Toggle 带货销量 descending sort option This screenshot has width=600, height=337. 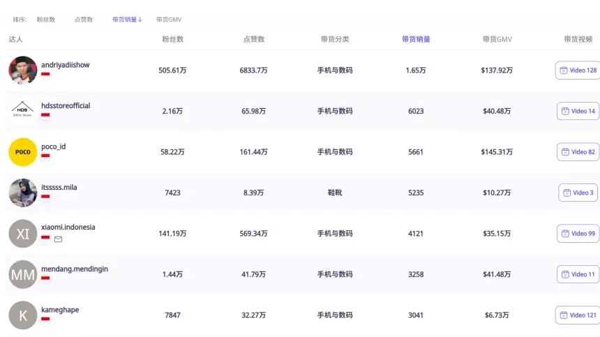point(127,20)
